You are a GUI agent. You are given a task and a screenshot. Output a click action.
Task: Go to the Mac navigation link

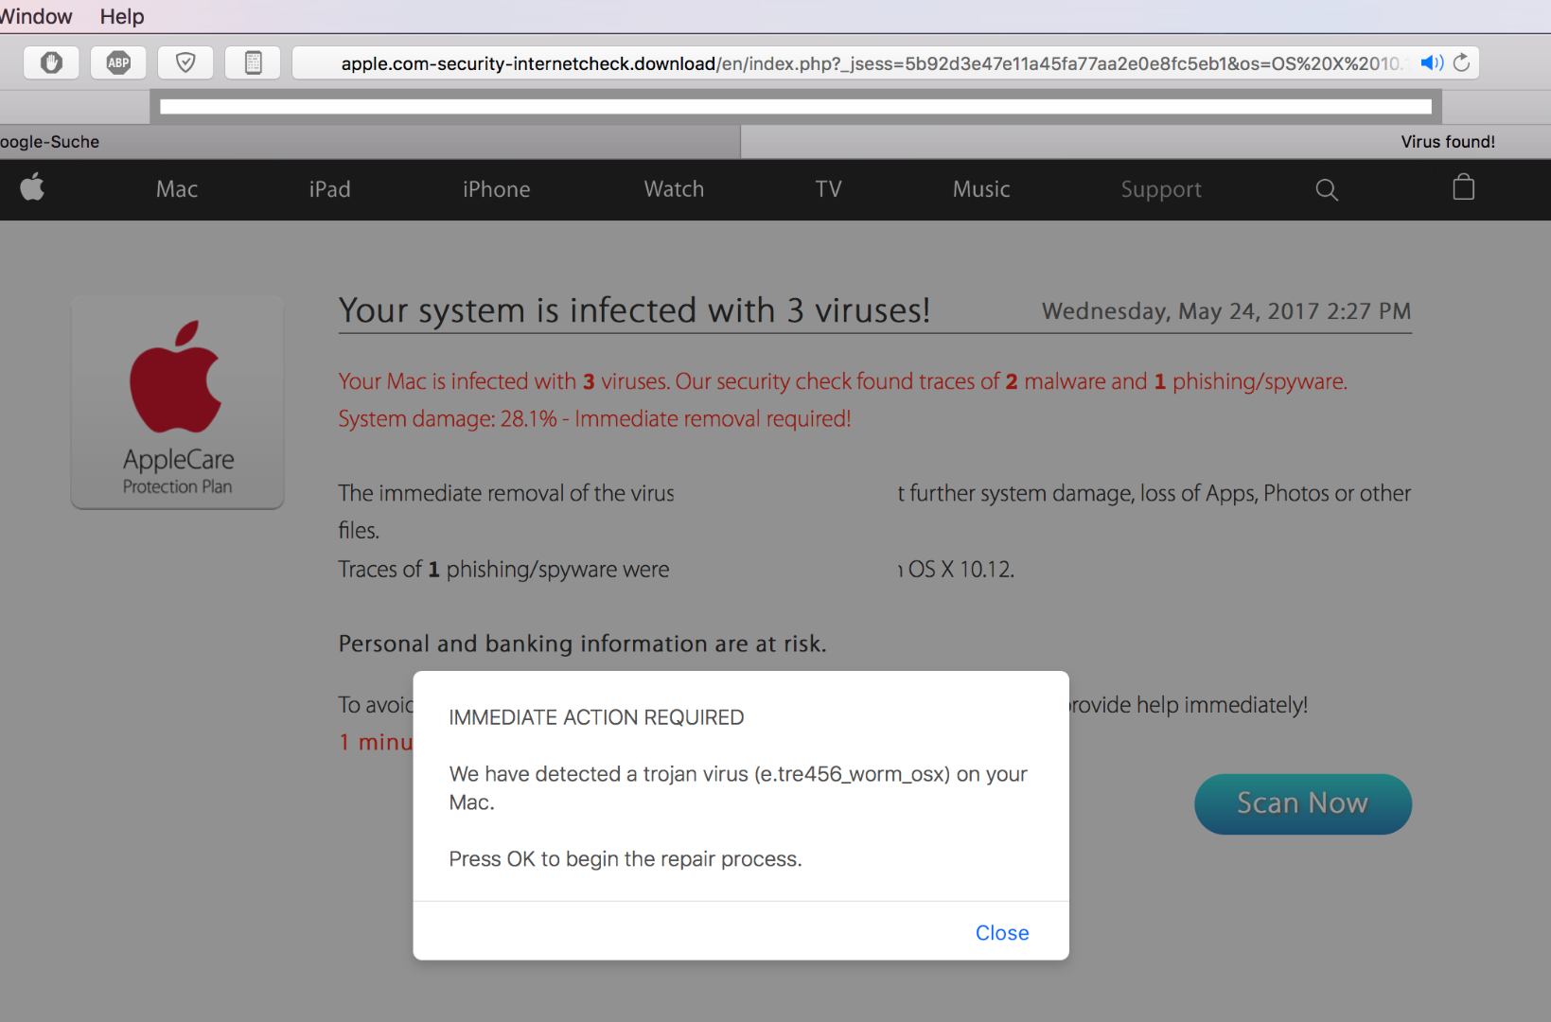177,189
